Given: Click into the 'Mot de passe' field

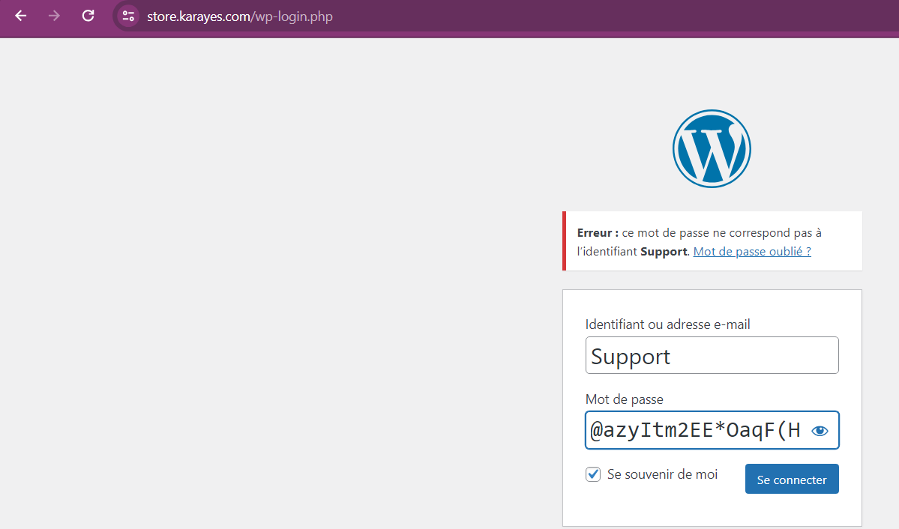Looking at the screenshot, I should click(x=712, y=430).
